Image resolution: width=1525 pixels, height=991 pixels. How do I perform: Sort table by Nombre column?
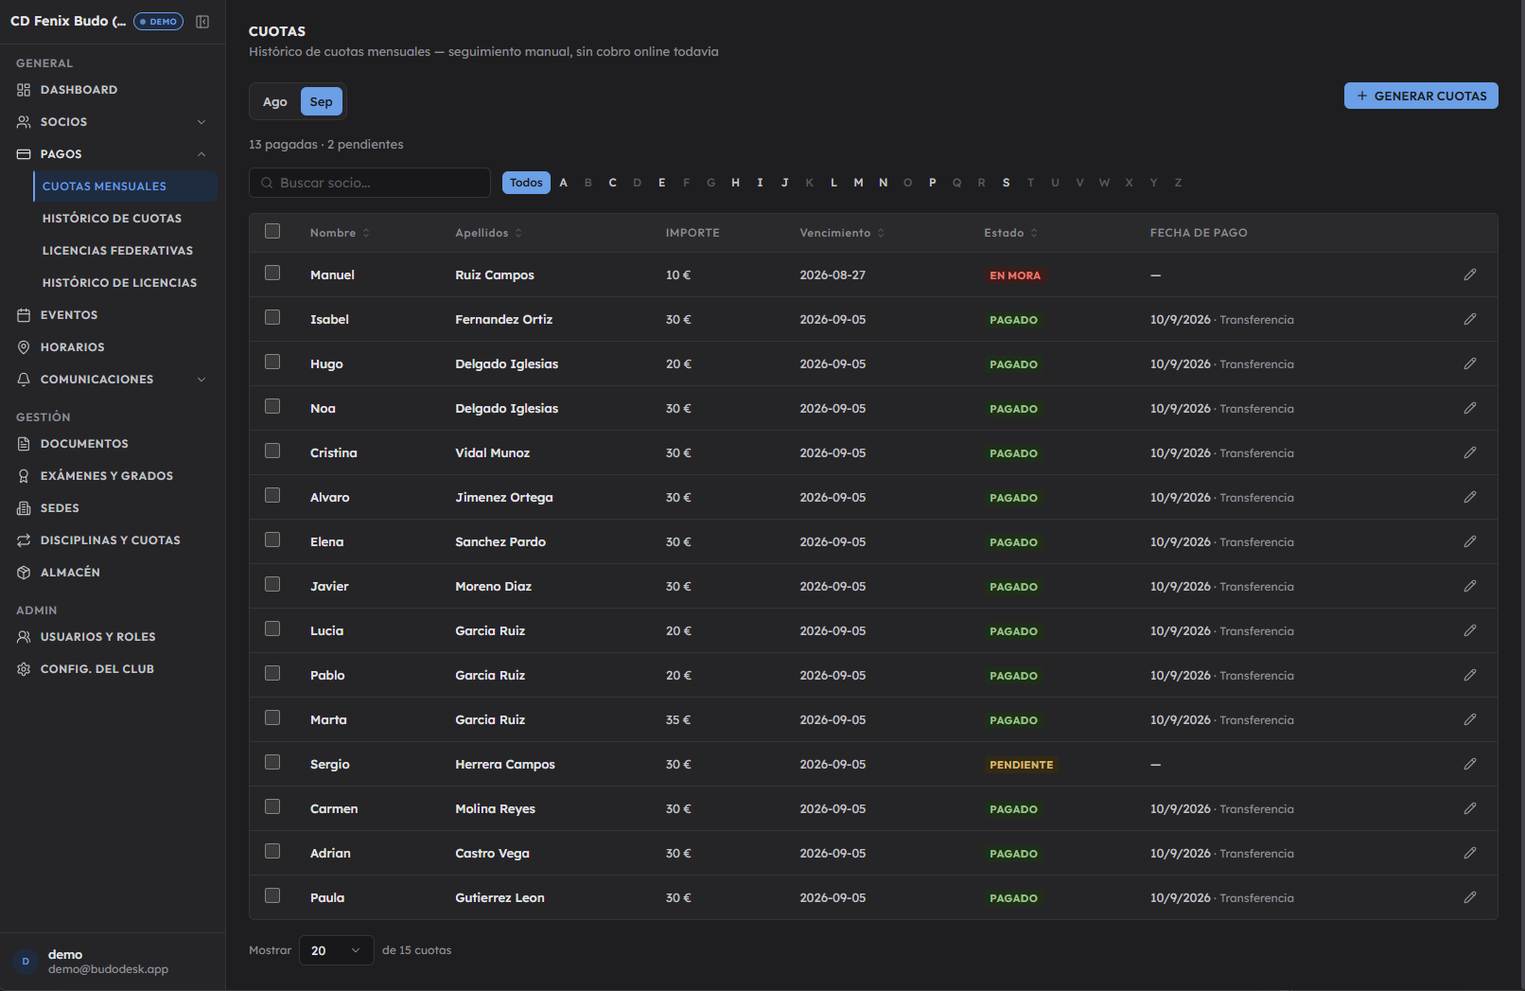click(x=340, y=233)
